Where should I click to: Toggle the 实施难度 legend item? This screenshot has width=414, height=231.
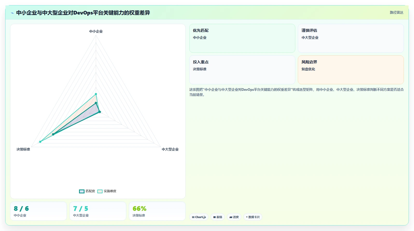pyautogui.click(x=107, y=191)
